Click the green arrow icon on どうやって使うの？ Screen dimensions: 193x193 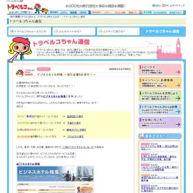point(100,31)
